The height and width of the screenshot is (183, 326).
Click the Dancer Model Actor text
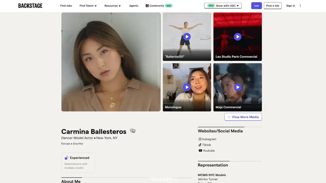(x=77, y=138)
